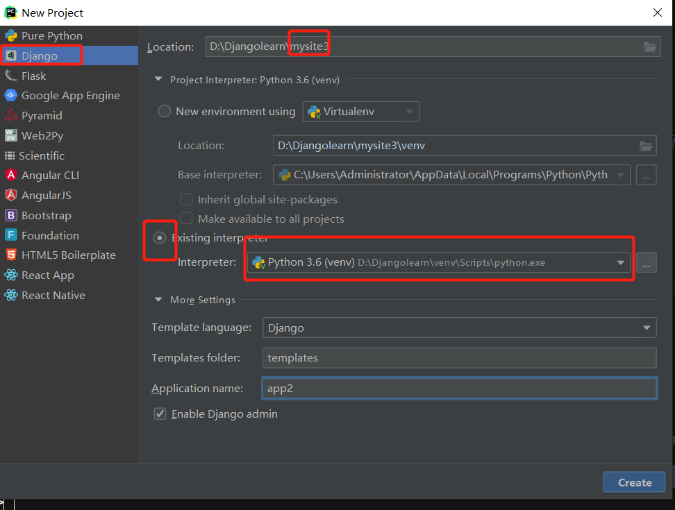Select React Native label in list
This screenshot has height=510, width=675.
coord(53,296)
